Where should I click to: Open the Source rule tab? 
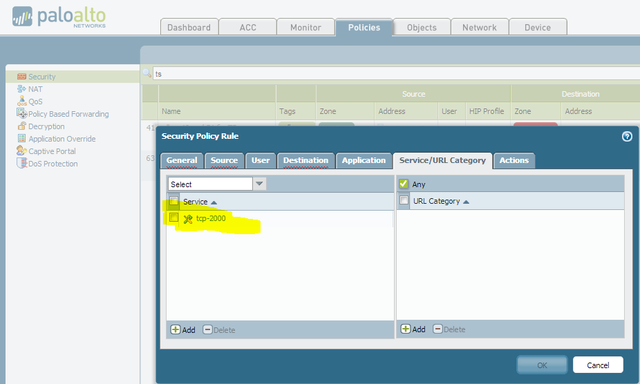tap(224, 160)
